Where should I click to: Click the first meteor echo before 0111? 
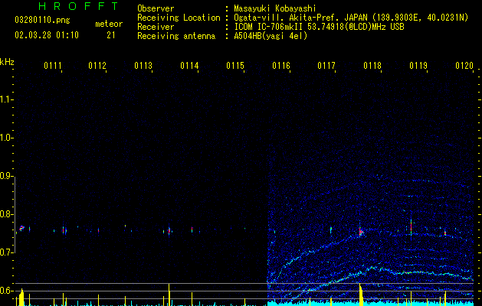coord(21,228)
